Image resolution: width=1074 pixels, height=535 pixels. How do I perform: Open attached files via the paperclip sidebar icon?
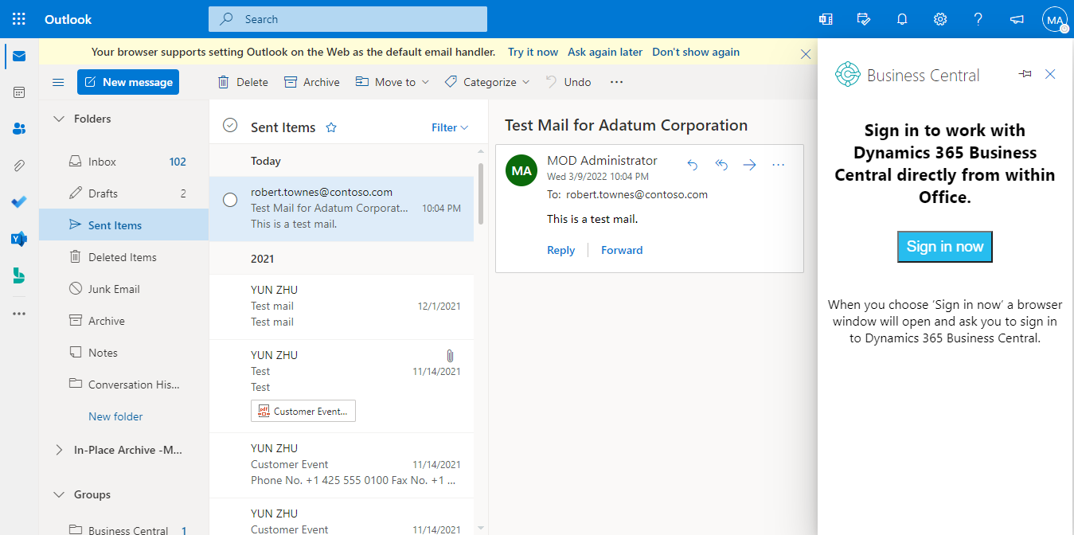(19, 165)
